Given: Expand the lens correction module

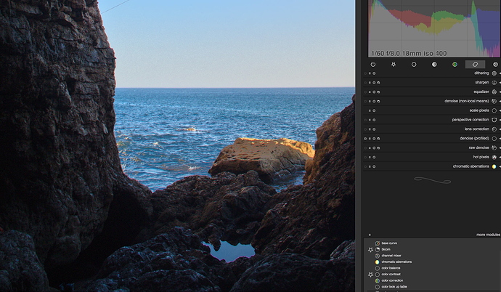Looking at the screenshot, I should click(x=478, y=129).
